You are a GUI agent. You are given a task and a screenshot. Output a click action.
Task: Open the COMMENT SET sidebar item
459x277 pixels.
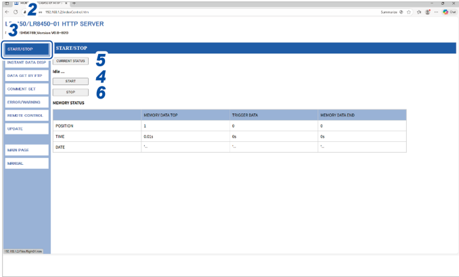(x=26, y=89)
